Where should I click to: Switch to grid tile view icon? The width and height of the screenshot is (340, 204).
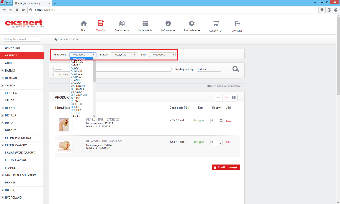coord(234,98)
